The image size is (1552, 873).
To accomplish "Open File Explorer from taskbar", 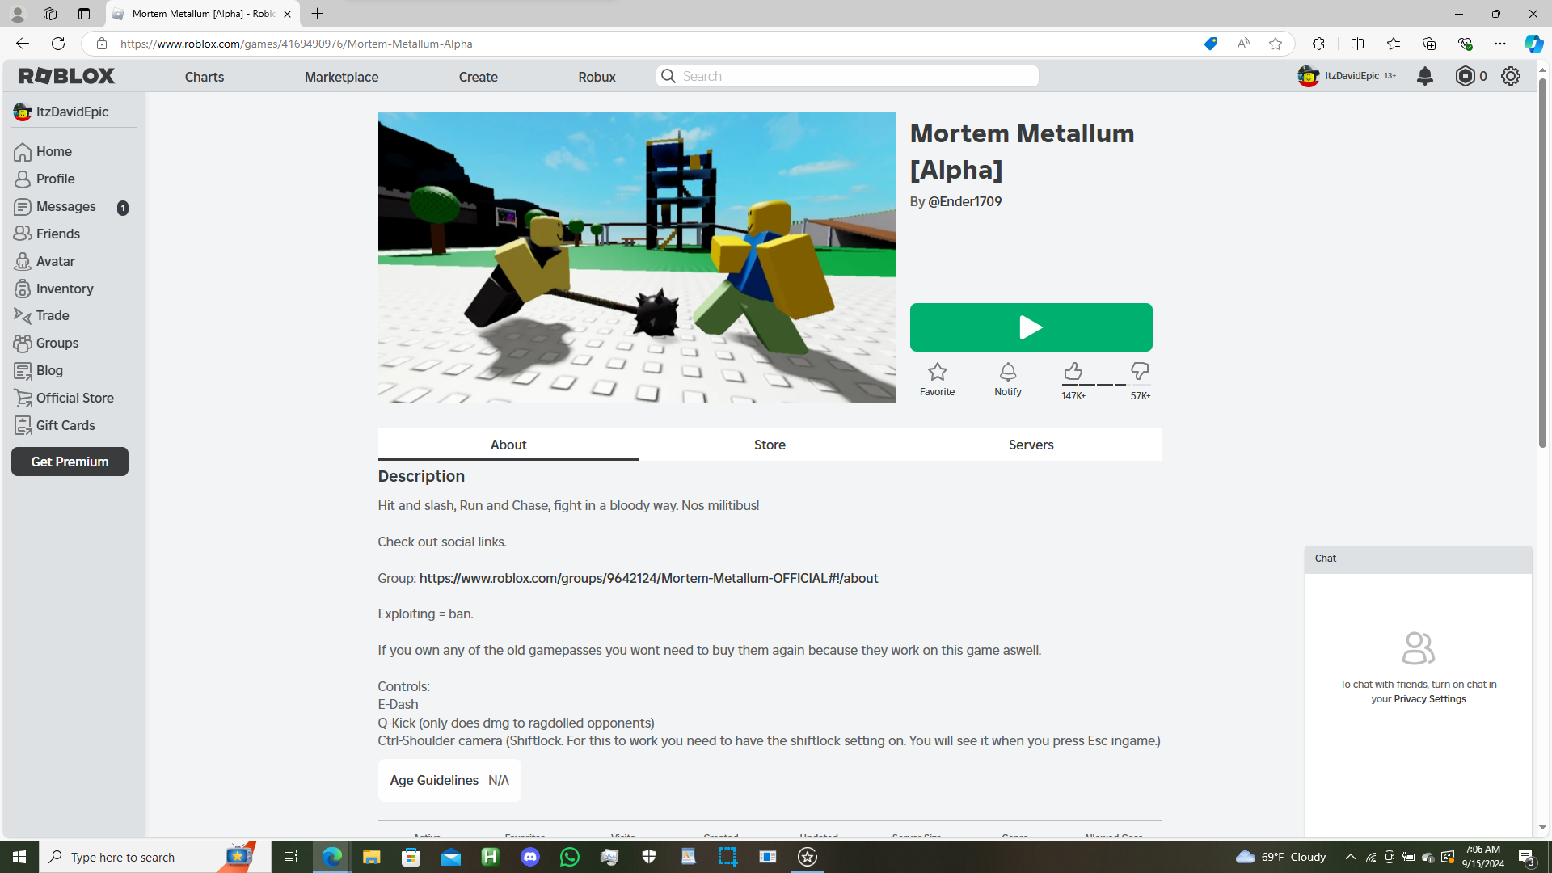I will click(371, 857).
